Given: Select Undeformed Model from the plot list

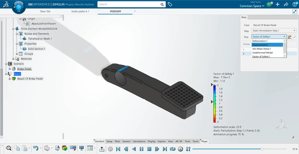Looking at the screenshot, I should 267,53.
